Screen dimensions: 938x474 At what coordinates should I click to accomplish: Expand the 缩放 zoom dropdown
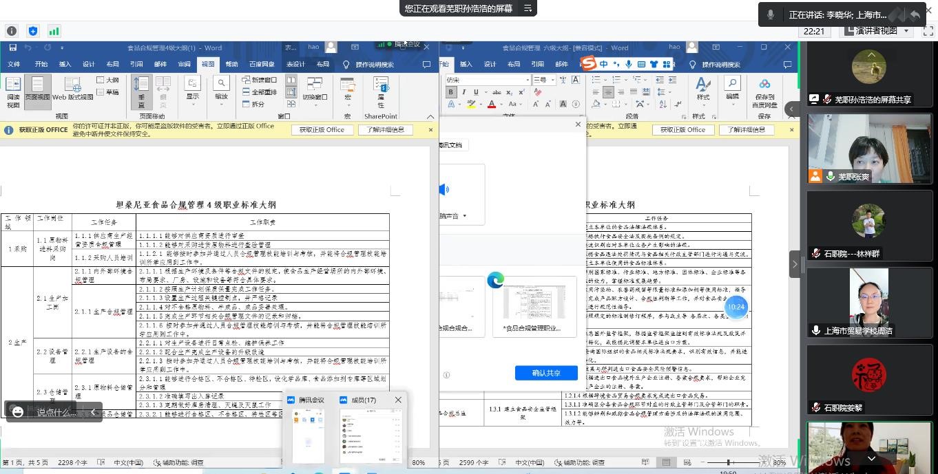[x=220, y=91]
